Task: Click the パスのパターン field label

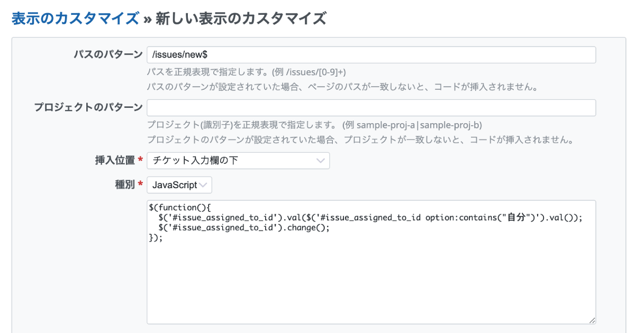Action: pos(107,55)
